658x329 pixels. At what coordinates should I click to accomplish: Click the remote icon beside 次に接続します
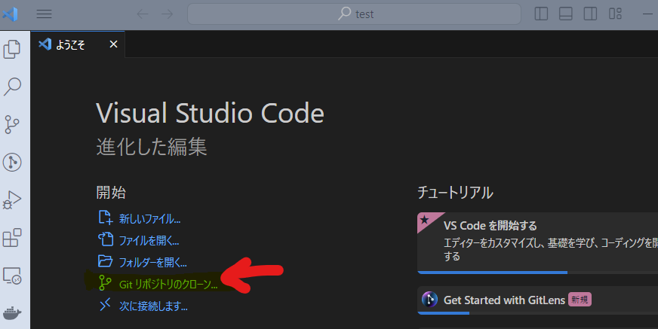coord(105,305)
